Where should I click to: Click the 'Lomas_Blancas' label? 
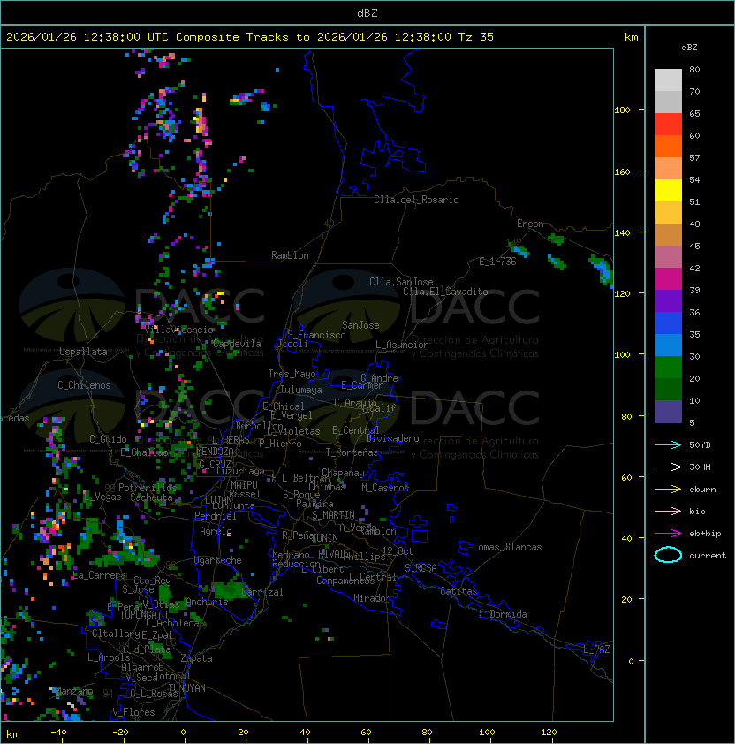point(507,547)
